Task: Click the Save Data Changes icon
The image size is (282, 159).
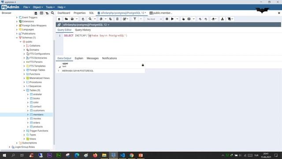Action: tap(83, 19)
